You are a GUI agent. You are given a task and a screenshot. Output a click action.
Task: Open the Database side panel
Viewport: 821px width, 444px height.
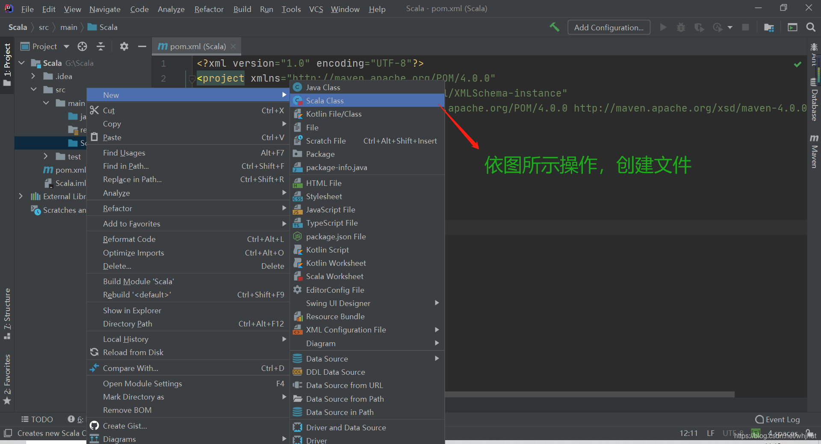click(x=814, y=100)
